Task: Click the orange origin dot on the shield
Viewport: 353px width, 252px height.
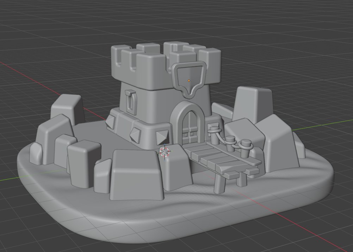Action: [189, 81]
